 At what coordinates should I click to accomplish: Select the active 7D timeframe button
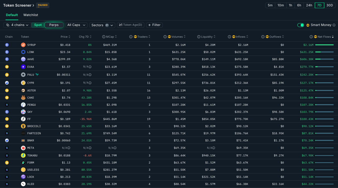click(319, 5)
